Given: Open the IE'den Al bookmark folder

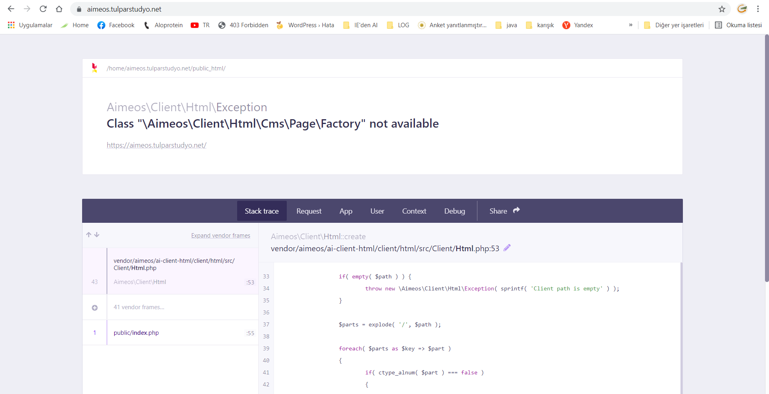Looking at the screenshot, I should (360, 25).
